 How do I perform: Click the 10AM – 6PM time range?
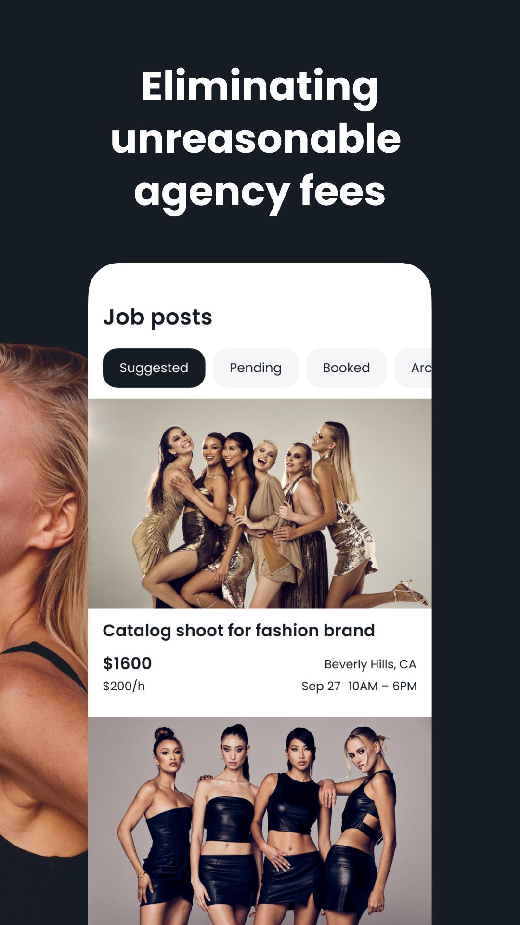[382, 686]
